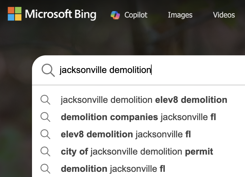The height and width of the screenshot is (177, 245).
Task: Switch to the Videos tab
Action: click(224, 15)
